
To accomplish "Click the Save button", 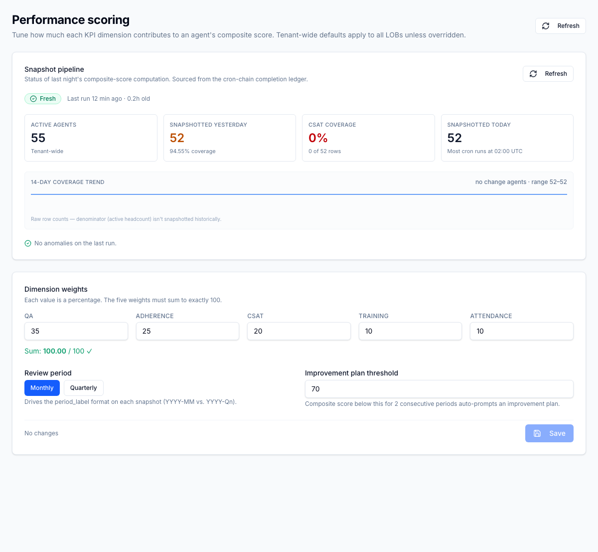I will tap(549, 433).
